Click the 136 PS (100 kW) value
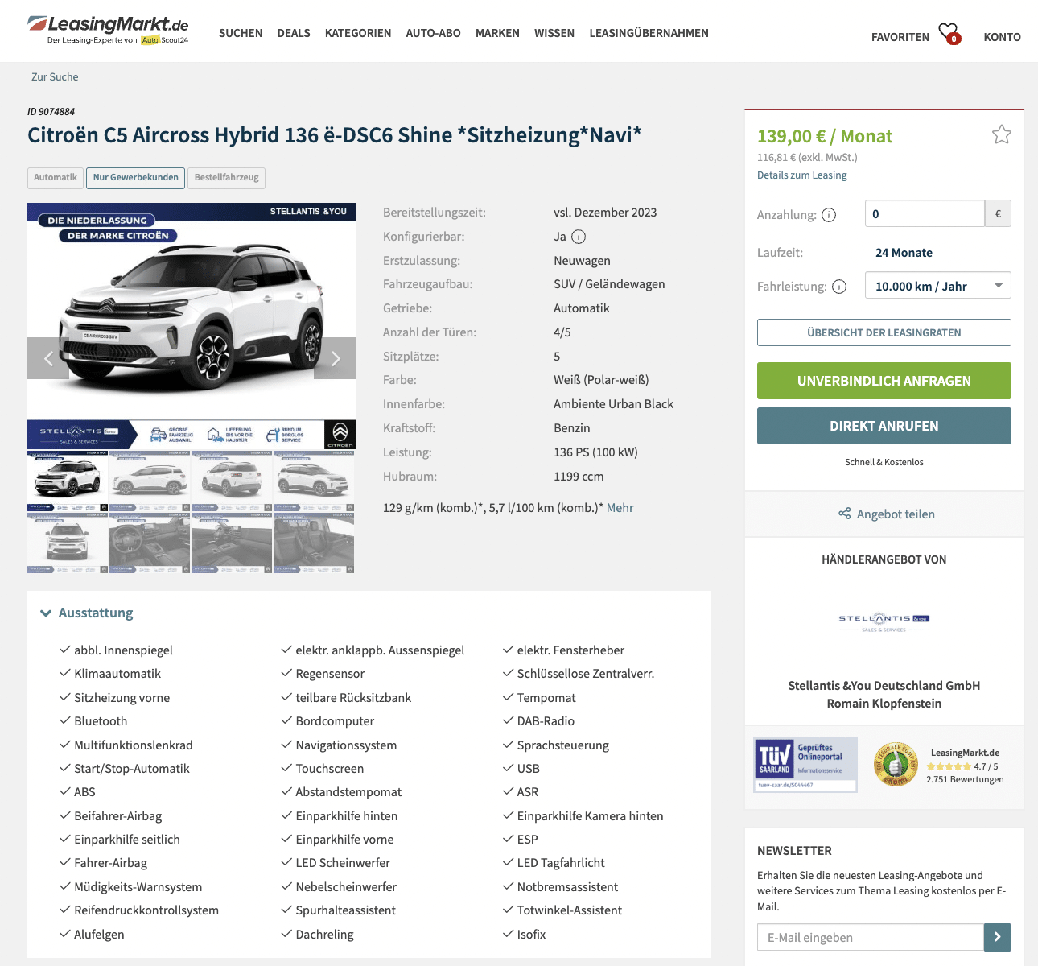 [x=595, y=452]
